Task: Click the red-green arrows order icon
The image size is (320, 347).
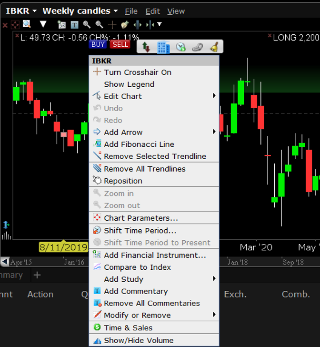Action: pyautogui.click(x=146, y=47)
